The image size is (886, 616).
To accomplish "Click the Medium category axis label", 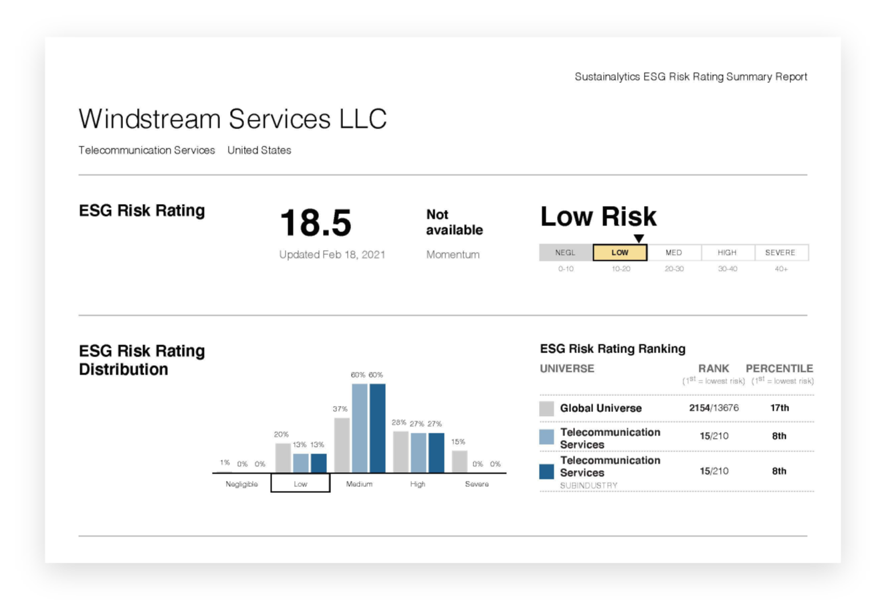I will pyautogui.click(x=359, y=484).
